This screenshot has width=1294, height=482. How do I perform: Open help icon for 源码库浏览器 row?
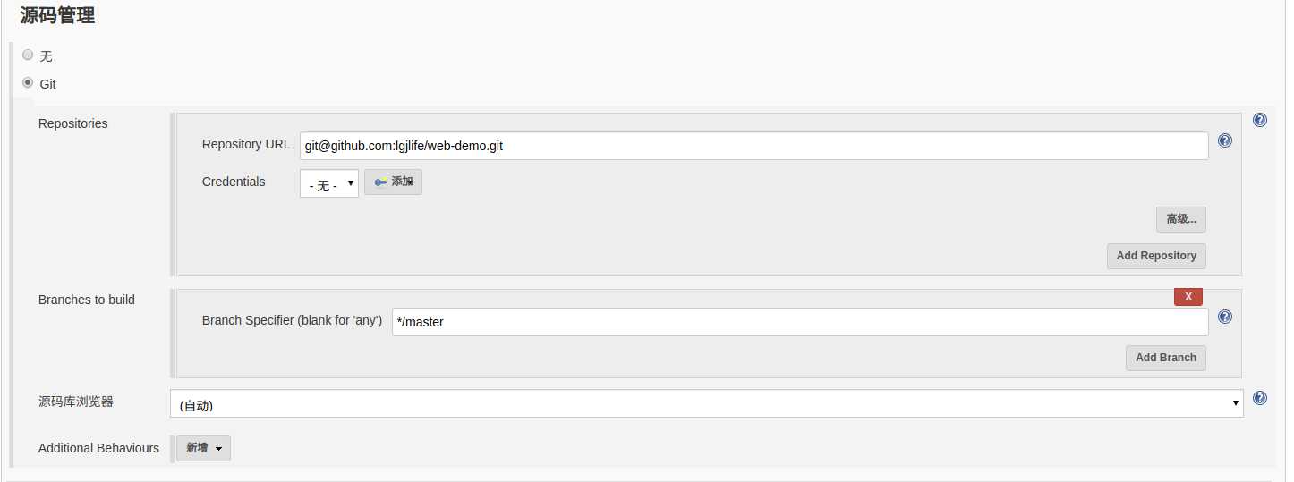click(x=1260, y=398)
